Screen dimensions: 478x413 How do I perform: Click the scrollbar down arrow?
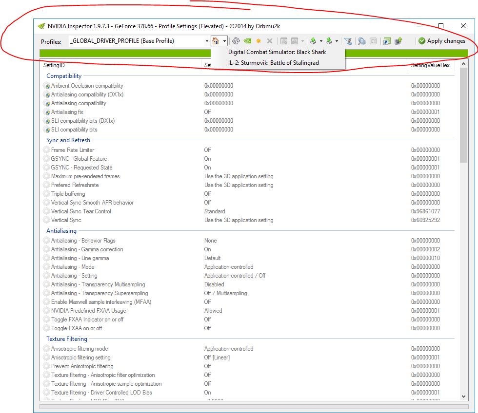463,396
